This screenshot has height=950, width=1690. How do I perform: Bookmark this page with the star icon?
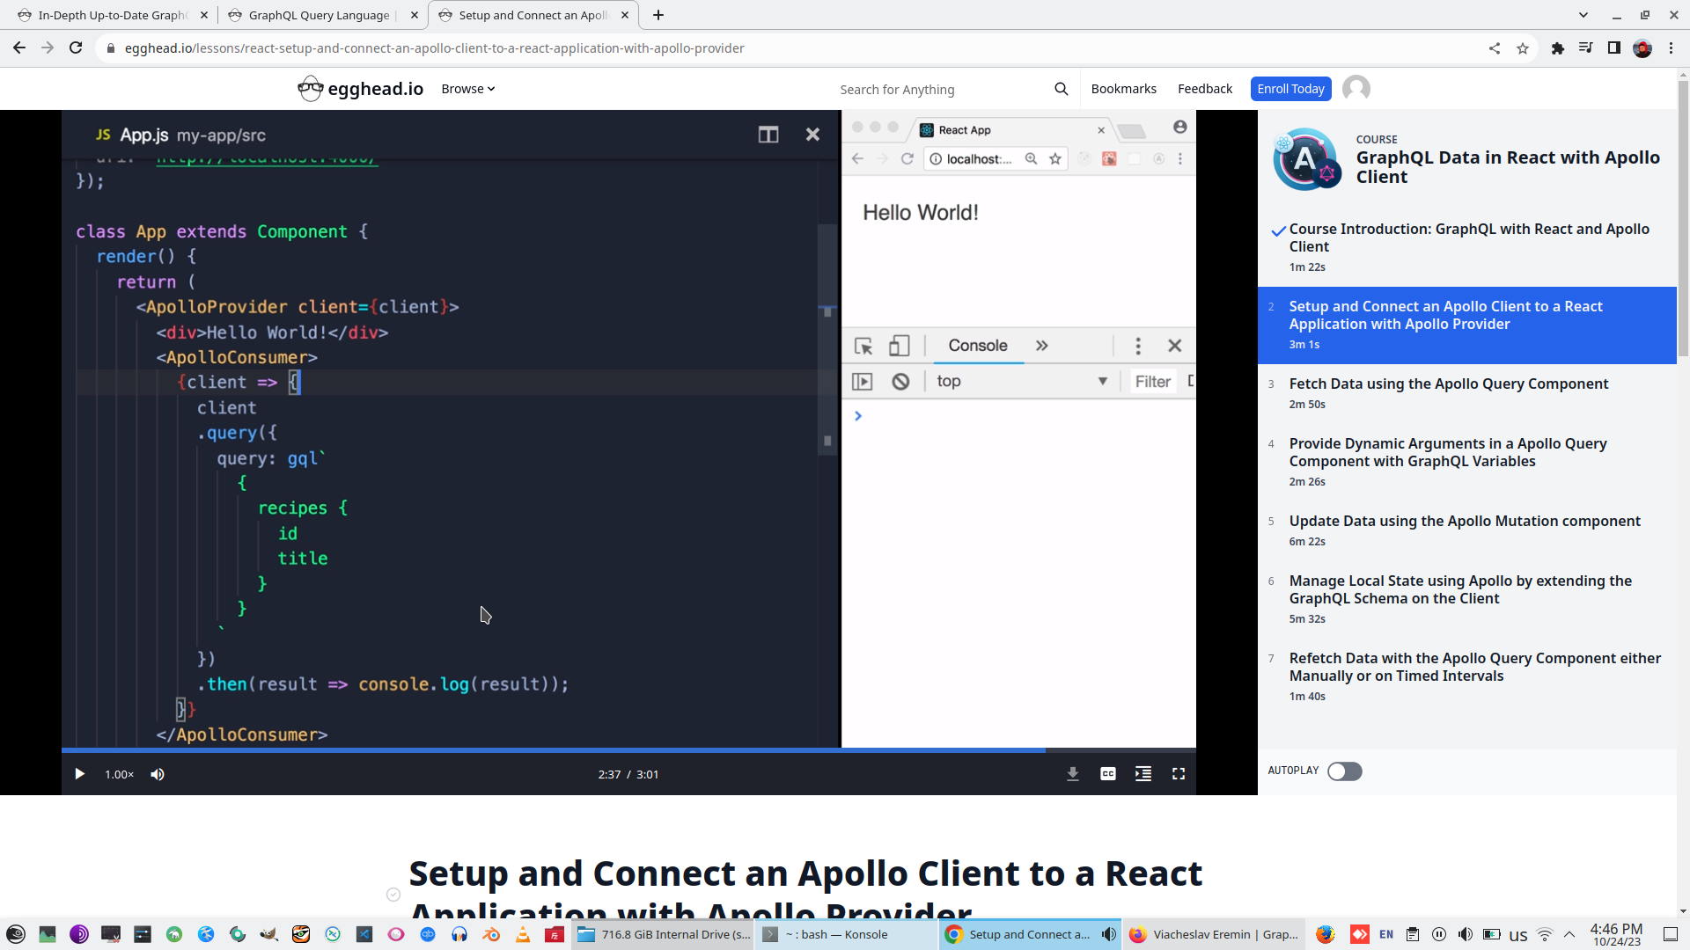[x=1523, y=48]
